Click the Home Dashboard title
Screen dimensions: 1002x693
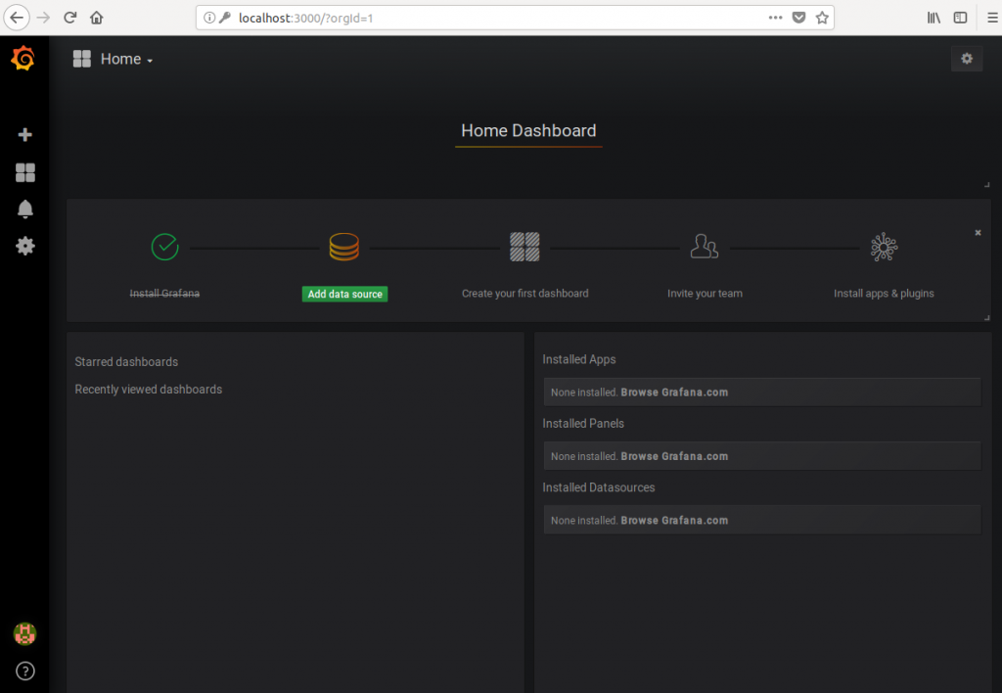click(x=528, y=130)
